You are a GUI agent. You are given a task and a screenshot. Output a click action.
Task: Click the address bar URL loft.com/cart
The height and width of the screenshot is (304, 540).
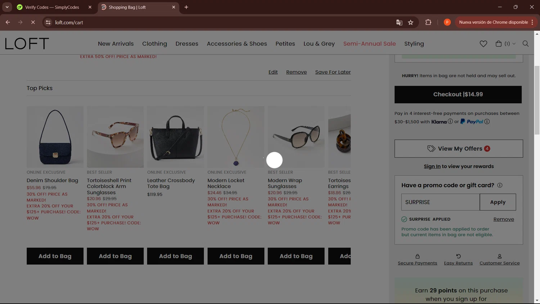point(69,22)
